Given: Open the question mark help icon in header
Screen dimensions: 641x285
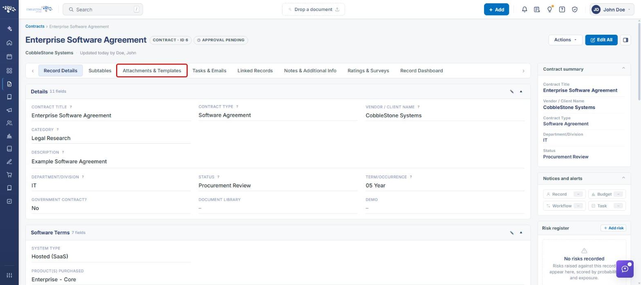Looking at the screenshot, I should [x=562, y=9].
